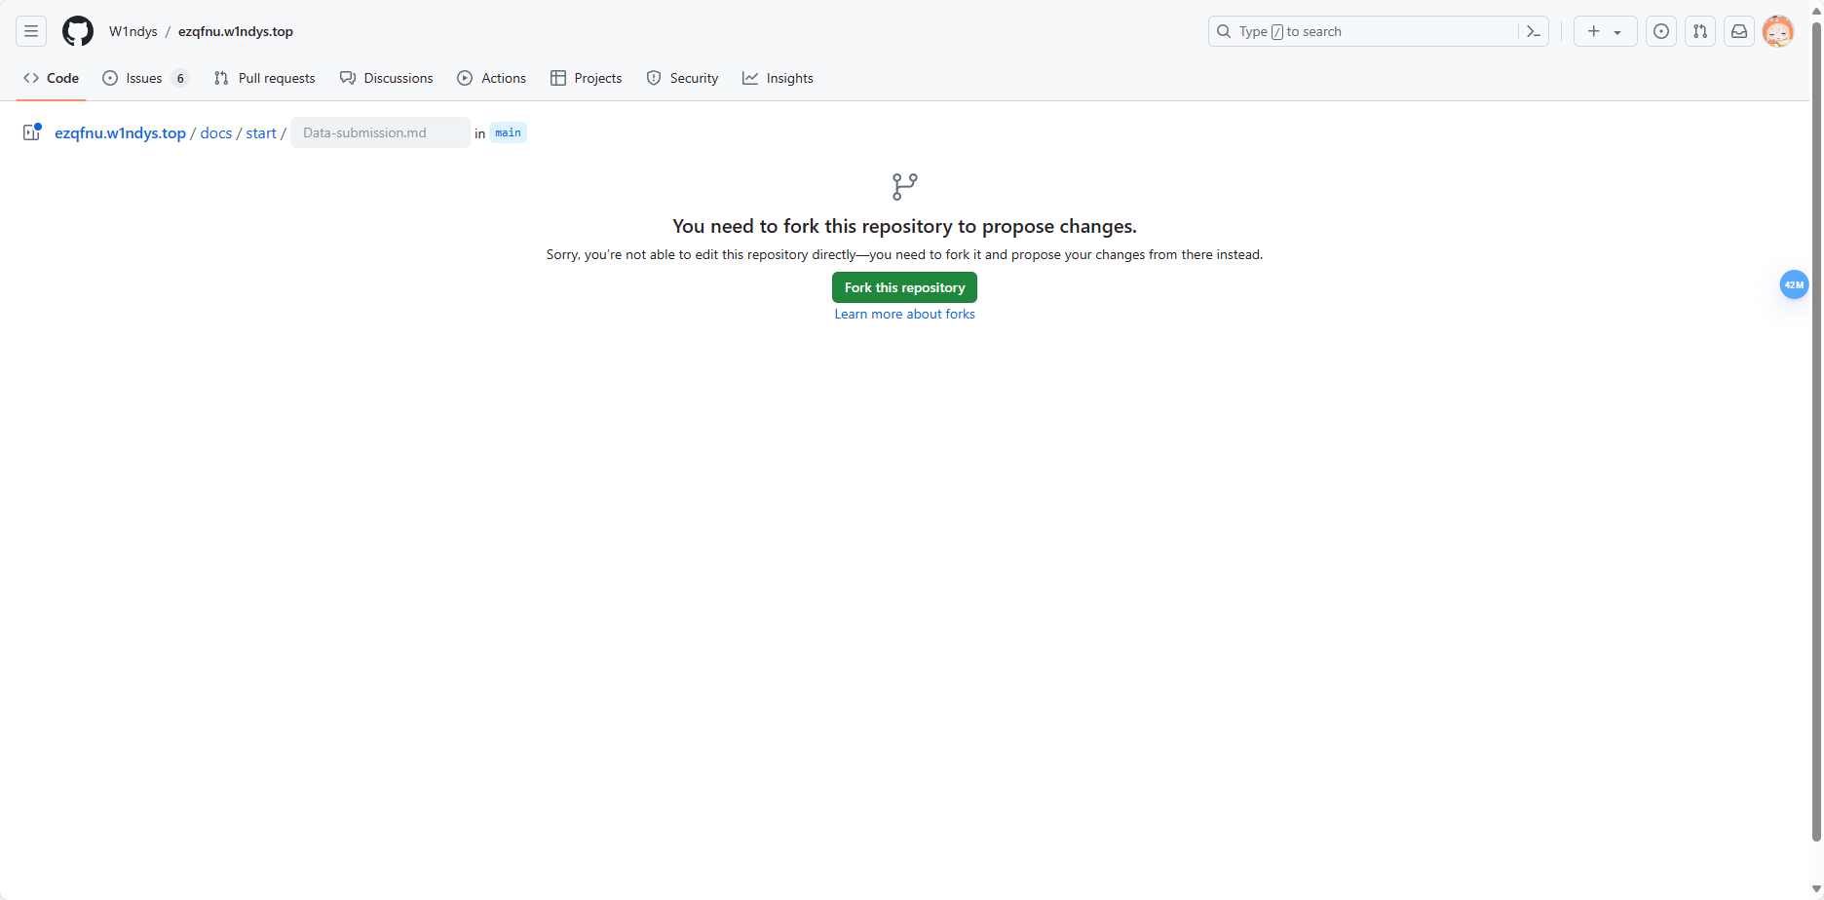Open the user avatar profile menu

(1778, 31)
